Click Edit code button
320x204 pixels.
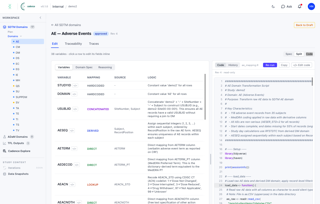(x=302, y=65)
